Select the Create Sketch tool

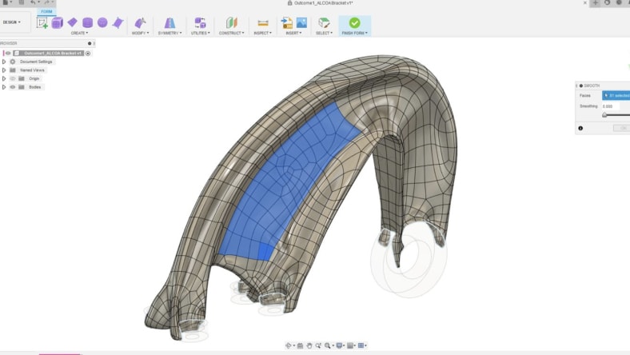(x=42, y=22)
